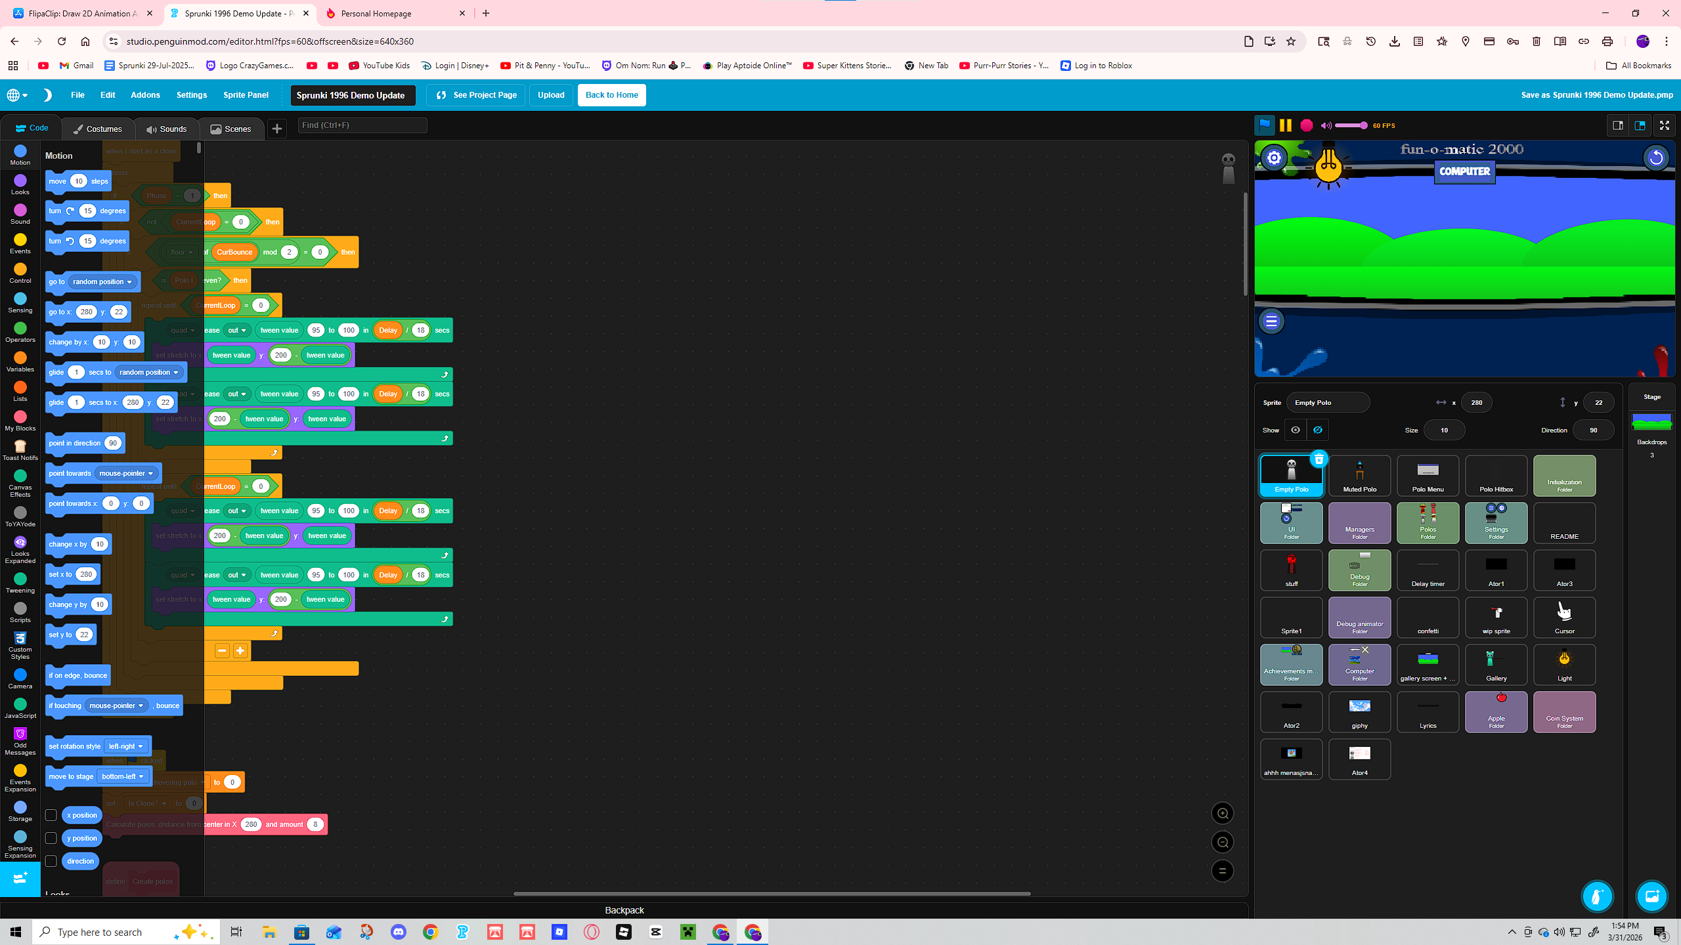The width and height of the screenshot is (1681, 945).
Task: Enter fullscreen stage mode
Action: 1664,125
